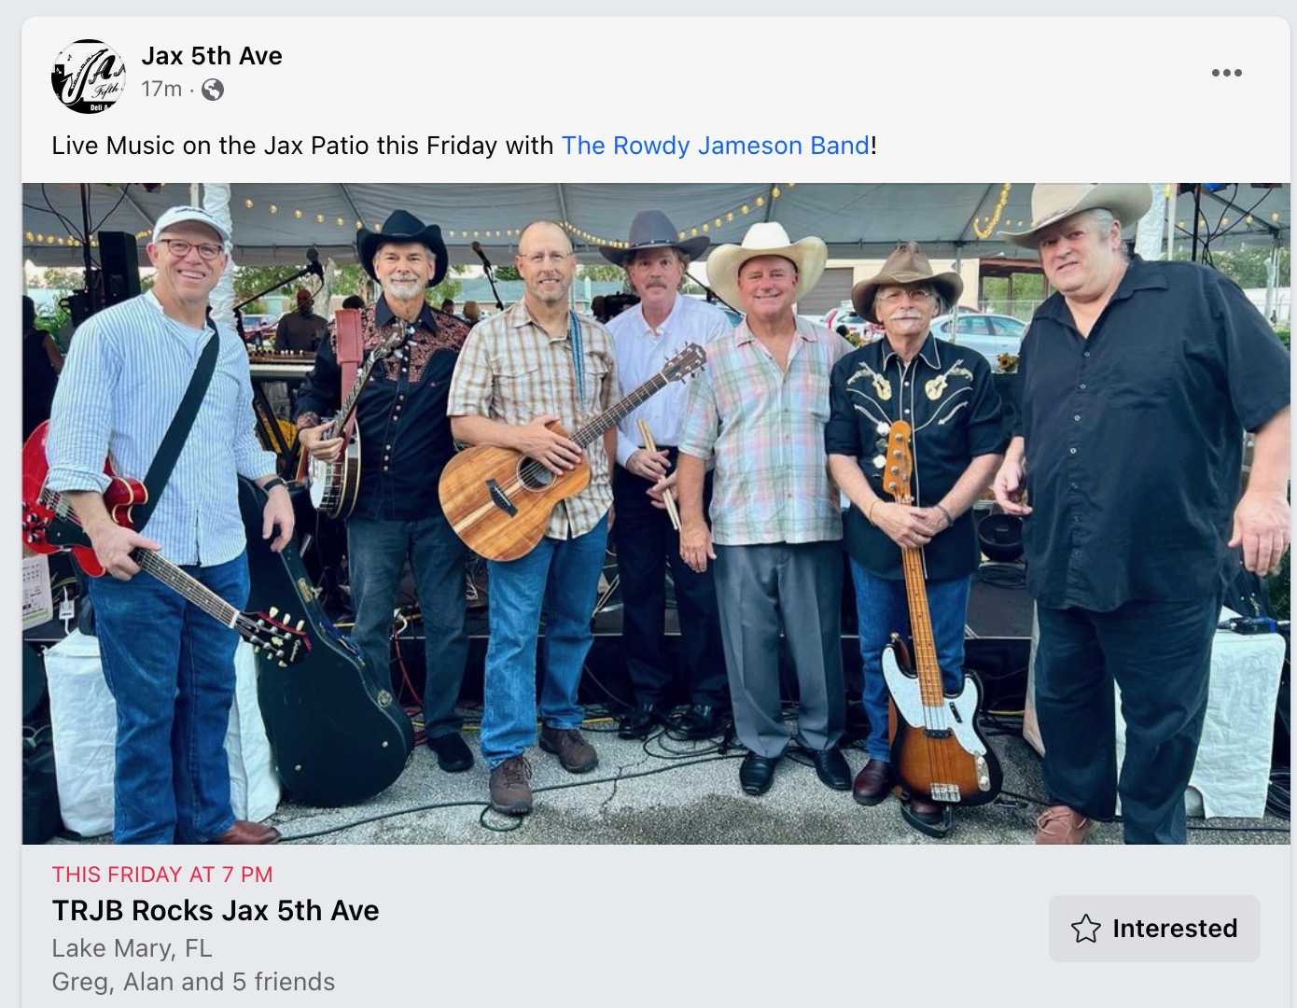Open the Jax 5th Ave profile picture
Image resolution: width=1297 pixels, height=1008 pixels.
tap(89, 77)
